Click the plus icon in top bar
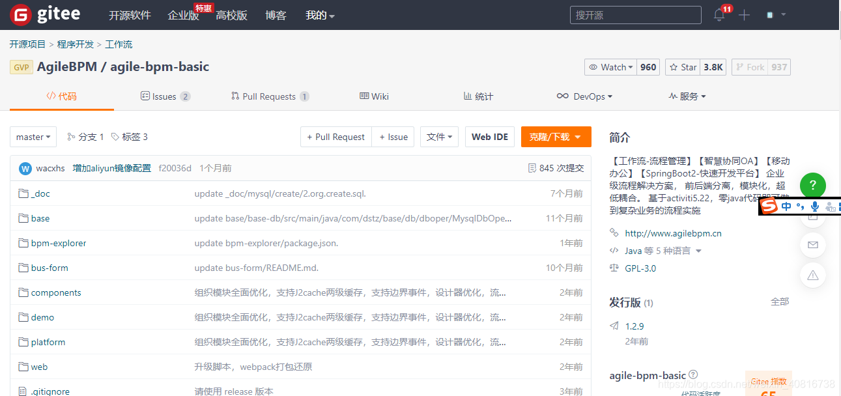 click(x=744, y=15)
